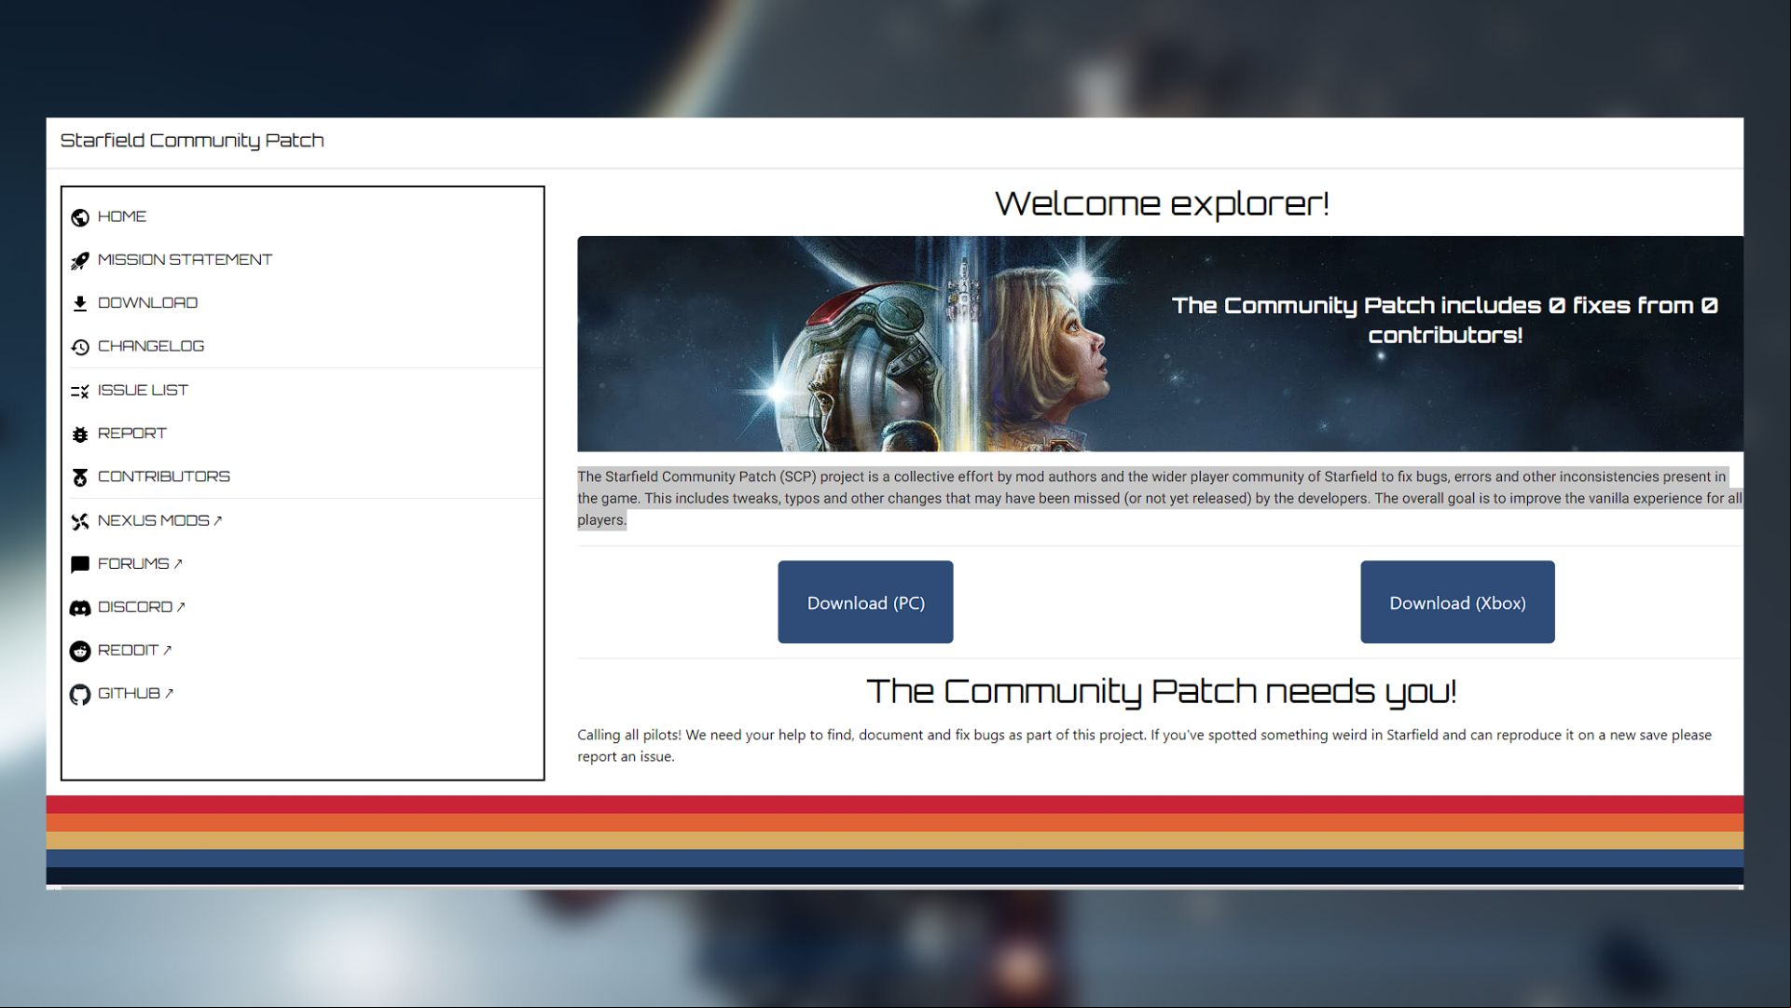1791x1008 pixels.
Task: Click the Discord logo icon
Action: pyautogui.click(x=80, y=608)
